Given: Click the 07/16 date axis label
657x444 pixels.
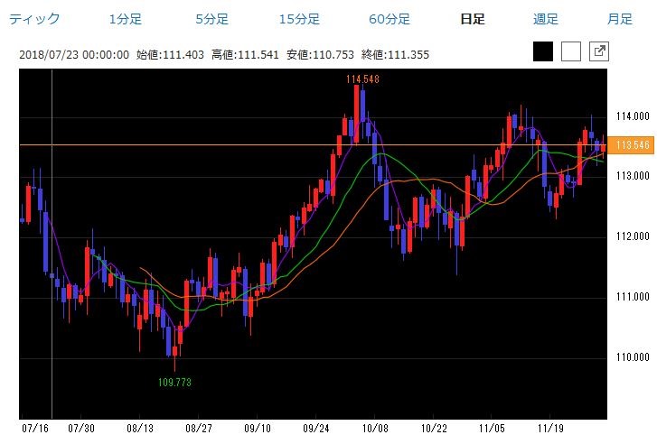Looking at the screenshot, I should [x=35, y=429].
